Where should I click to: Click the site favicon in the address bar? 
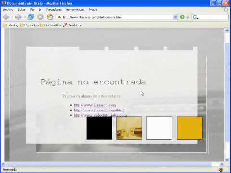coord(59,17)
